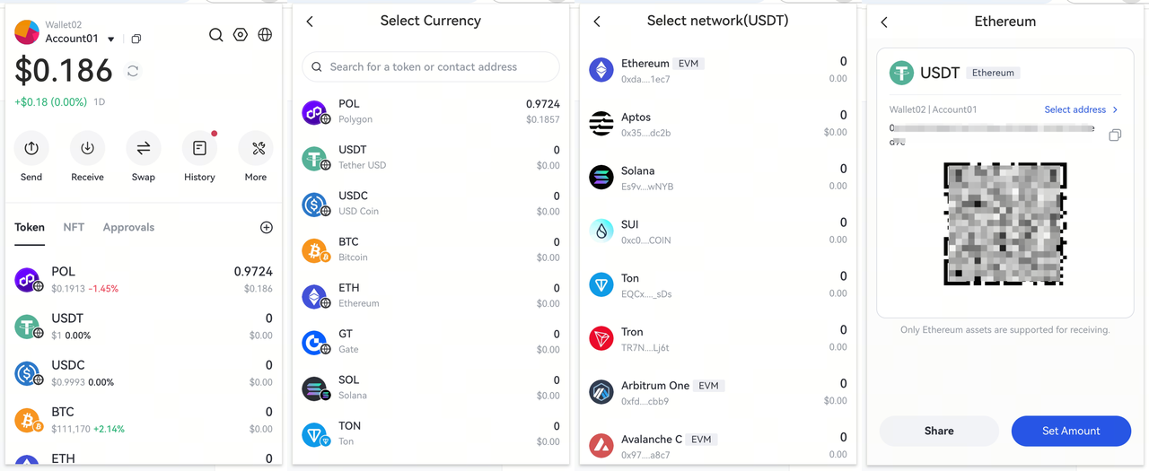Expand the Account01 dropdown

tap(111, 39)
